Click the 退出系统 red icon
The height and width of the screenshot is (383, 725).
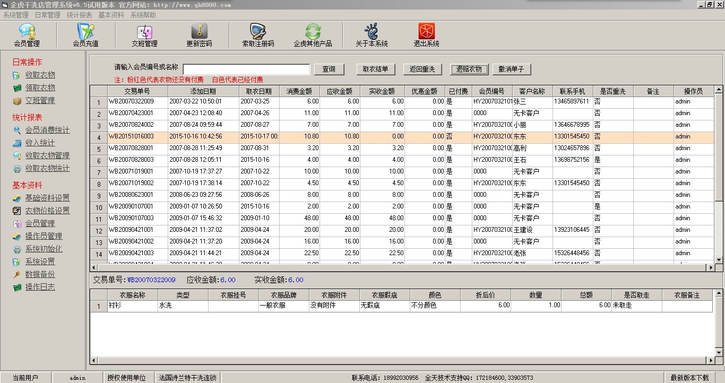(426, 35)
